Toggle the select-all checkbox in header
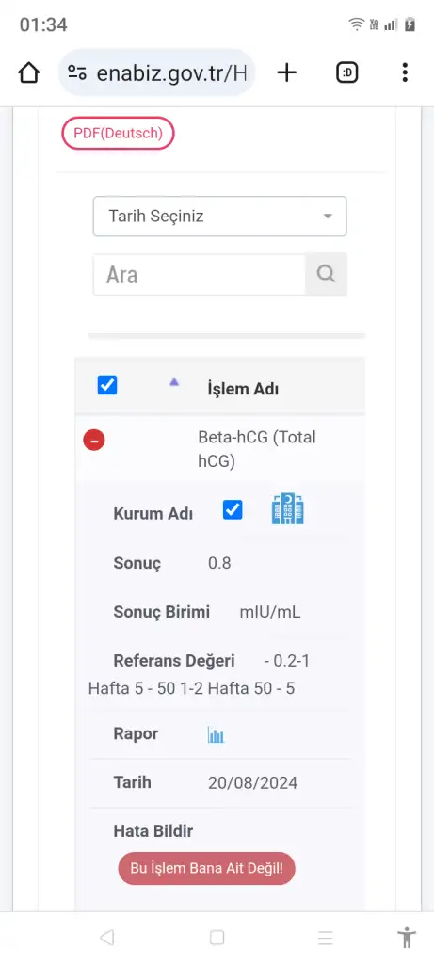The image size is (434, 964). click(107, 385)
